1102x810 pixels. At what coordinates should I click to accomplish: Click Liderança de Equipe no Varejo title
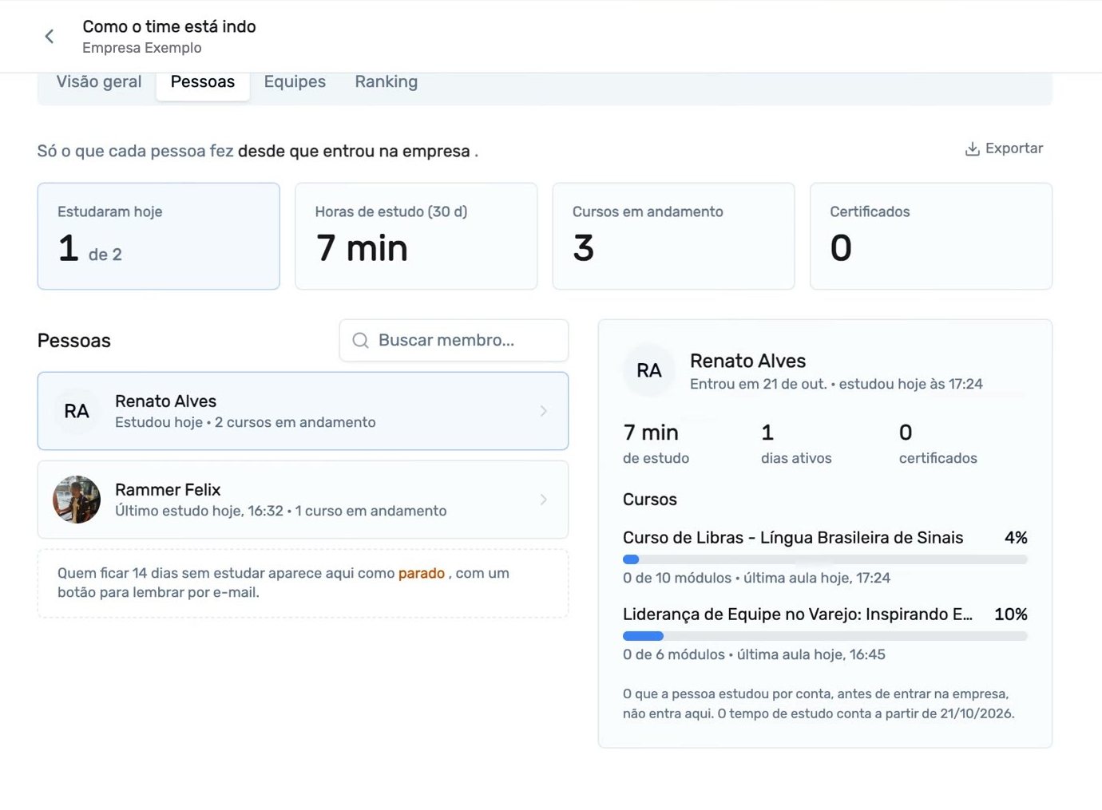coord(798,614)
